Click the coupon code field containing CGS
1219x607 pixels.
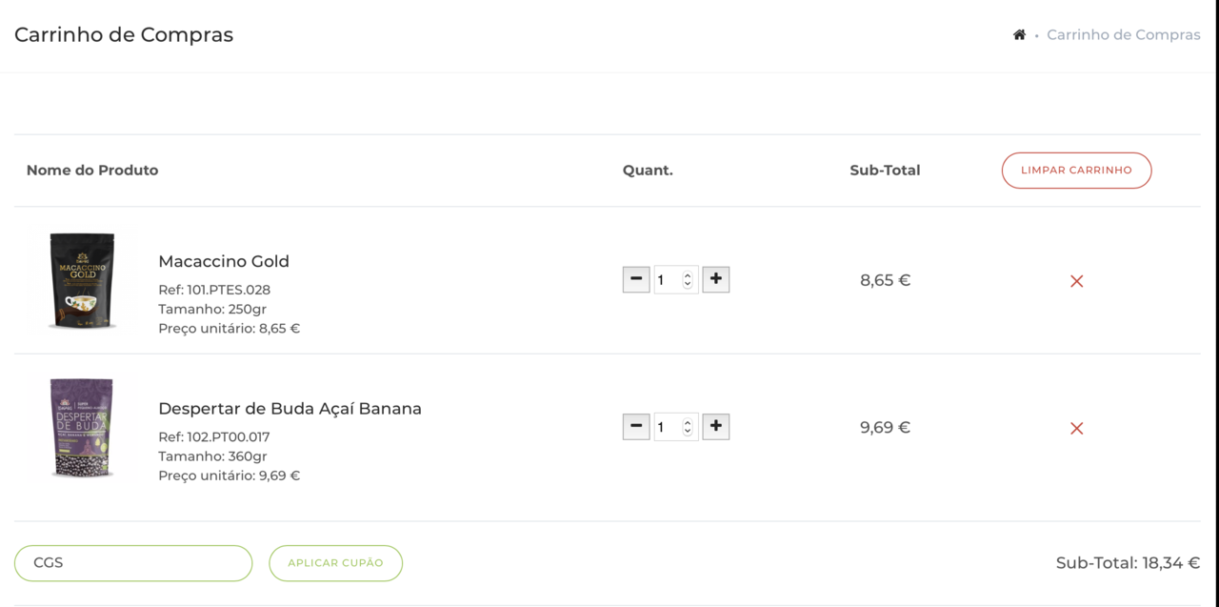[x=133, y=563]
